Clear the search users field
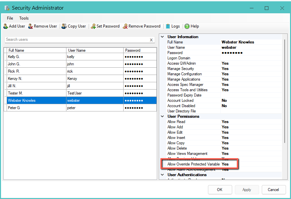Screen dimensions: 291x199 pyautogui.click(x=151, y=40)
